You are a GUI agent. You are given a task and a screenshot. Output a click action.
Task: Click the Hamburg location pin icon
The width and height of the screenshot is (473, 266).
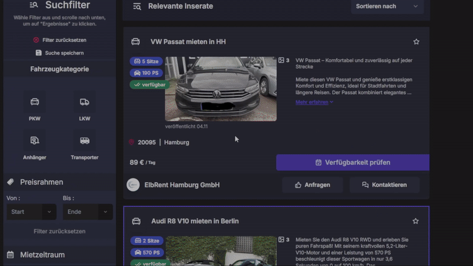pos(131,142)
